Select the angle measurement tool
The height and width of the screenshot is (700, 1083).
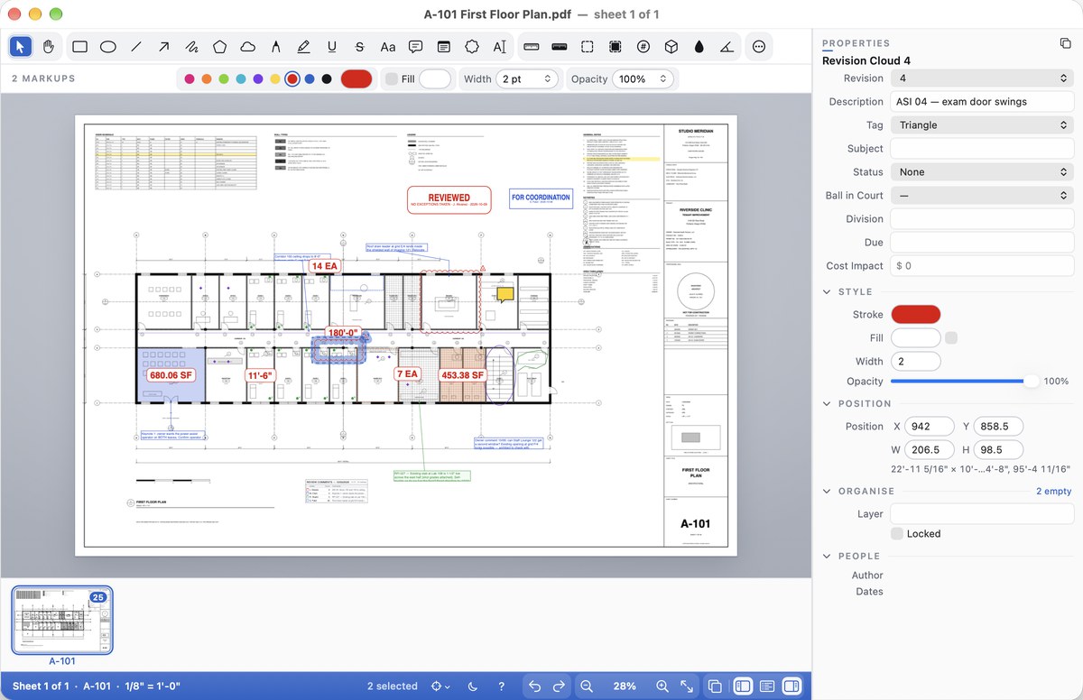click(727, 47)
